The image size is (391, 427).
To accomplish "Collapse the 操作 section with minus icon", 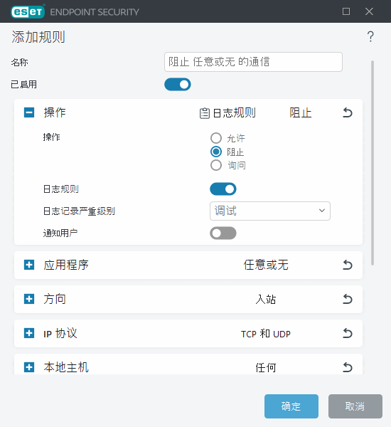I will pyautogui.click(x=29, y=112).
